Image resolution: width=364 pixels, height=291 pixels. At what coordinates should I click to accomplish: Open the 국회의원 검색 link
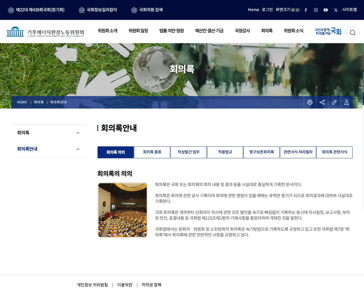click(x=147, y=10)
